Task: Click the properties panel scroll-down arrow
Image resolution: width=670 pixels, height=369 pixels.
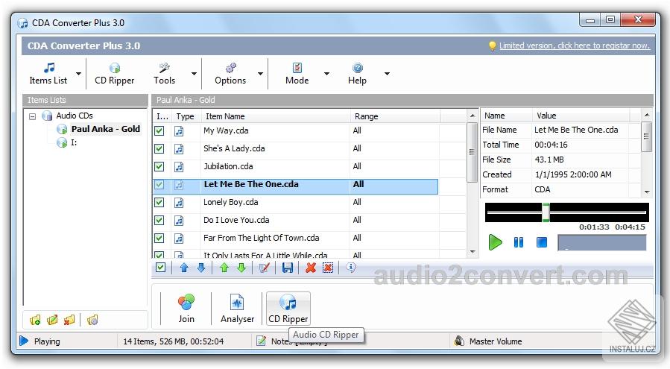Action: coord(647,192)
